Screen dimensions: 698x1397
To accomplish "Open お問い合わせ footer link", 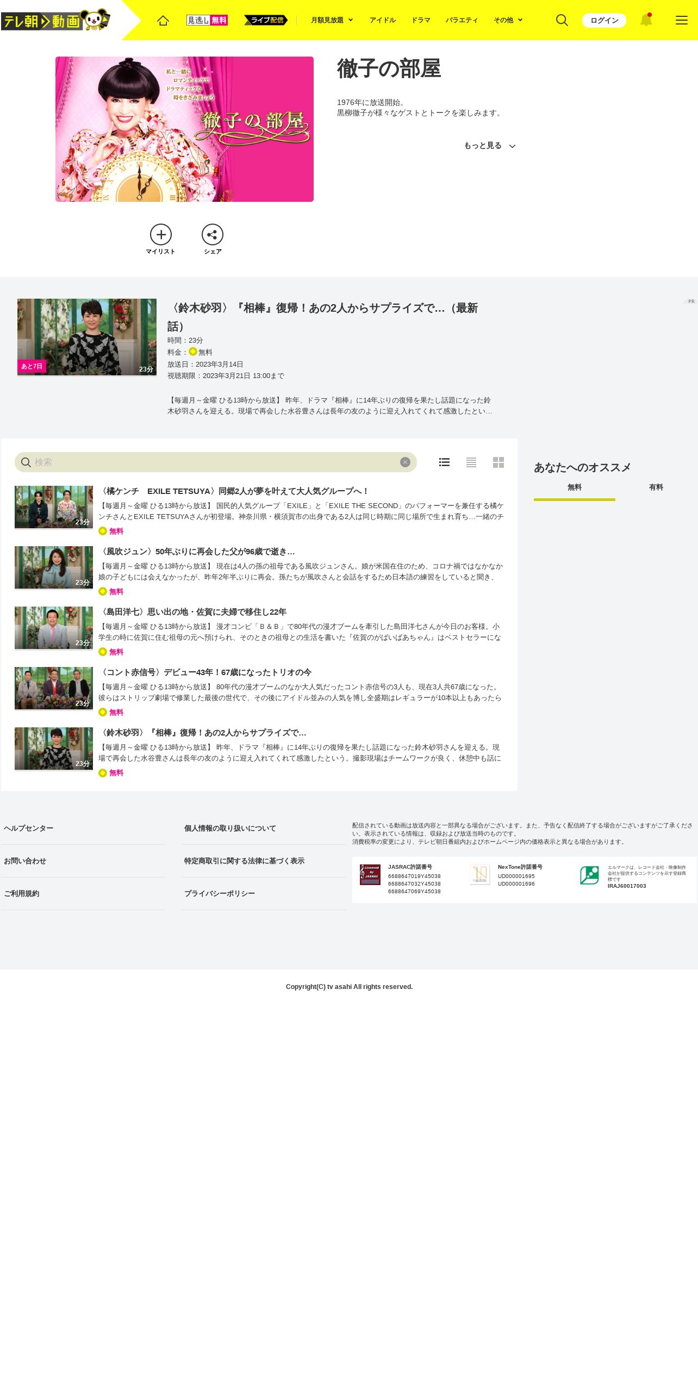I will [25, 861].
